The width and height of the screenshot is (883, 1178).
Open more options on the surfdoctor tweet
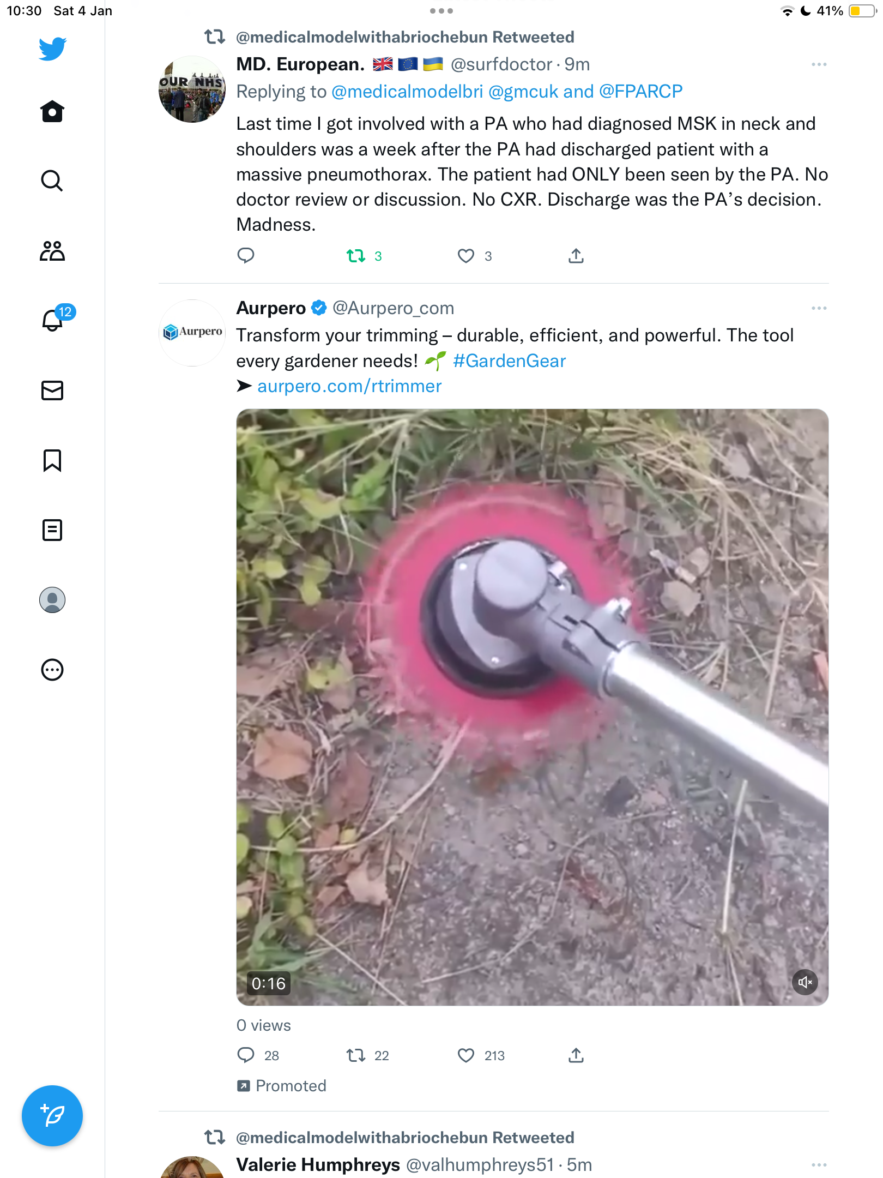coord(819,64)
